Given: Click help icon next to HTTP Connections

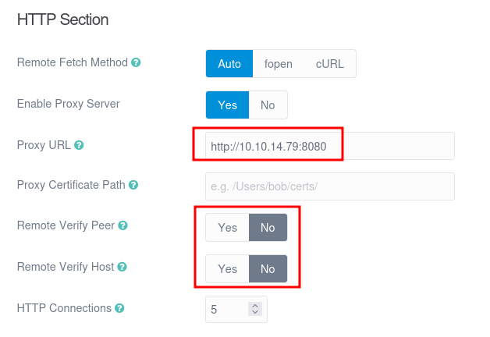Looking at the screenshot, I should (x=119, y=308).
